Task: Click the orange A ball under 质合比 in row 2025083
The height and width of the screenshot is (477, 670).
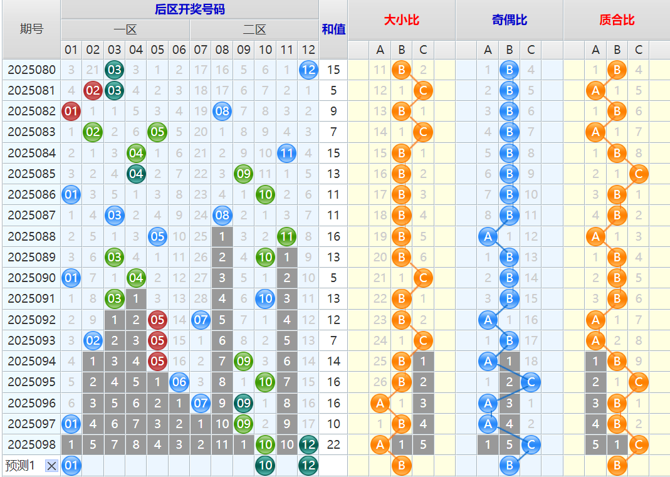Action: 595,132
